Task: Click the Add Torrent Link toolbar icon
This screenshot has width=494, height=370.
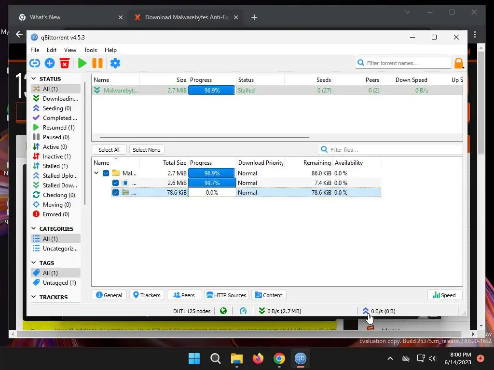Action: click(35, 63)
